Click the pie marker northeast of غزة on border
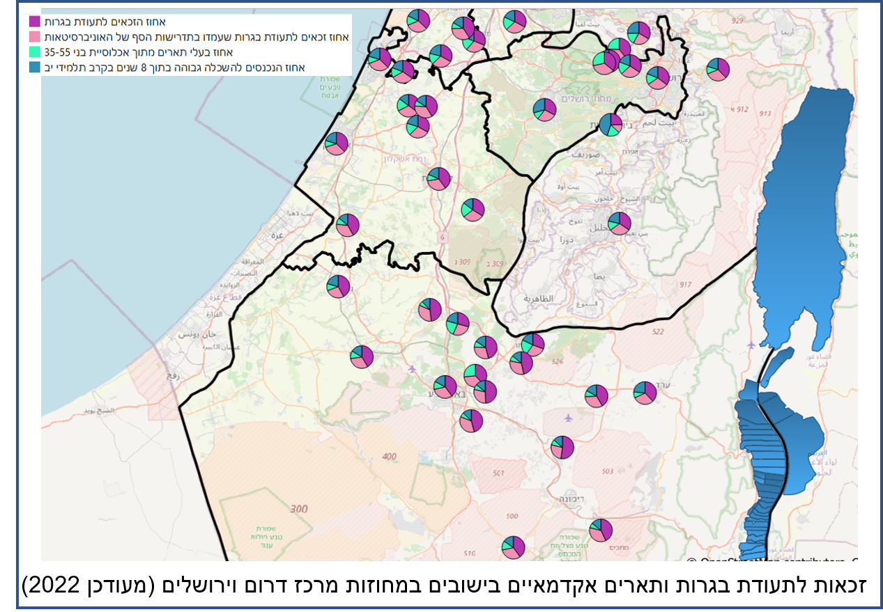The image size is (883, 612). pos(347,225)
